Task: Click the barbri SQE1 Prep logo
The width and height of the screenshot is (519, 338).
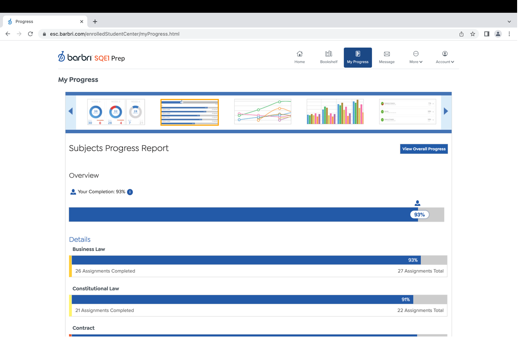Action: point(91,57)
